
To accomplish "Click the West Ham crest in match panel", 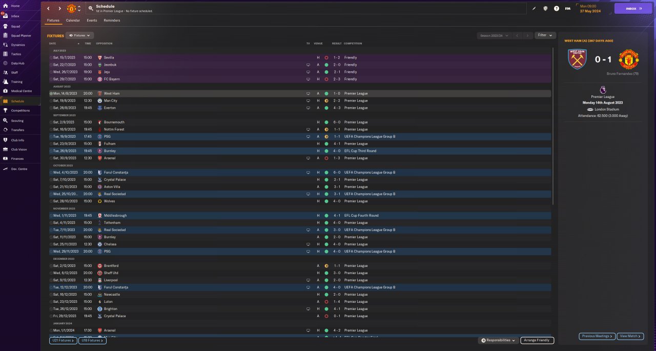I will (577, 59).
